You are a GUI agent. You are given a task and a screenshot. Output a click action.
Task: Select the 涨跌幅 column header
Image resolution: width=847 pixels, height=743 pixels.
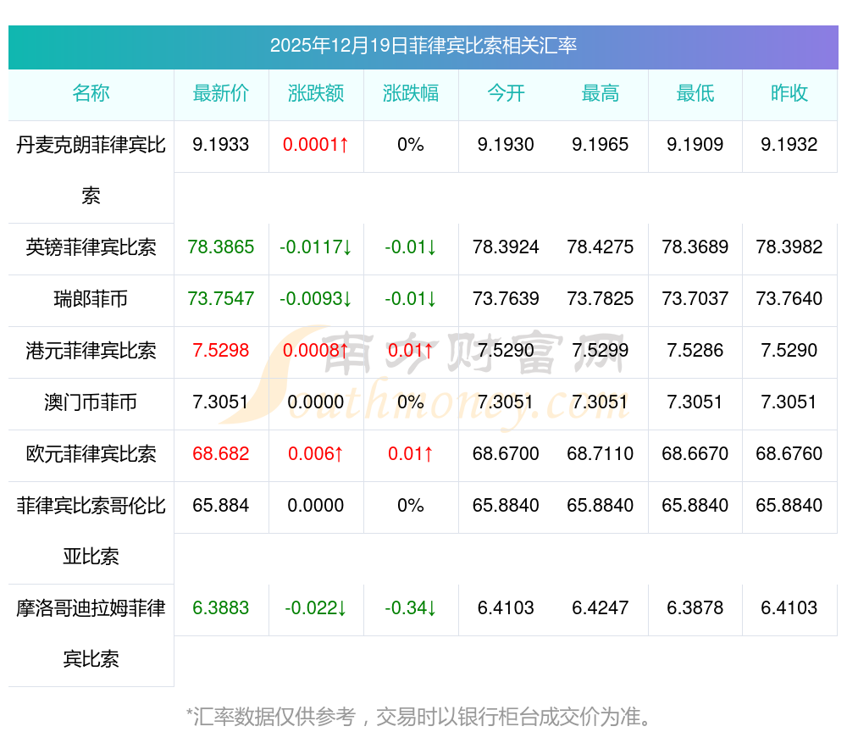(x=411, y=94)
